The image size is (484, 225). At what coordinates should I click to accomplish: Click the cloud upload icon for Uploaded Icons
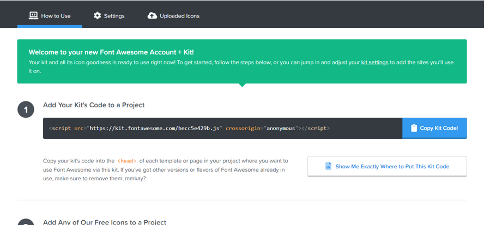pos(152,16)
